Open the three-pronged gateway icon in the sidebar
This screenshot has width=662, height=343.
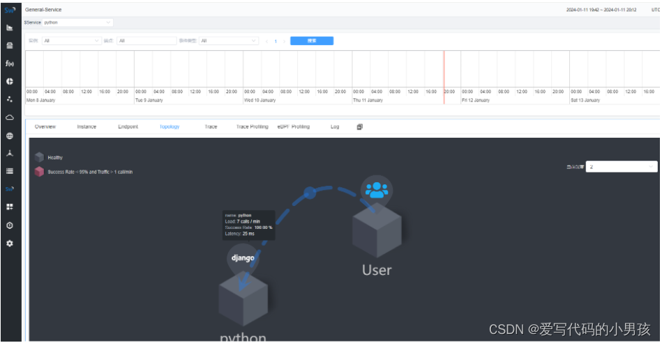[x=10, y=153]
